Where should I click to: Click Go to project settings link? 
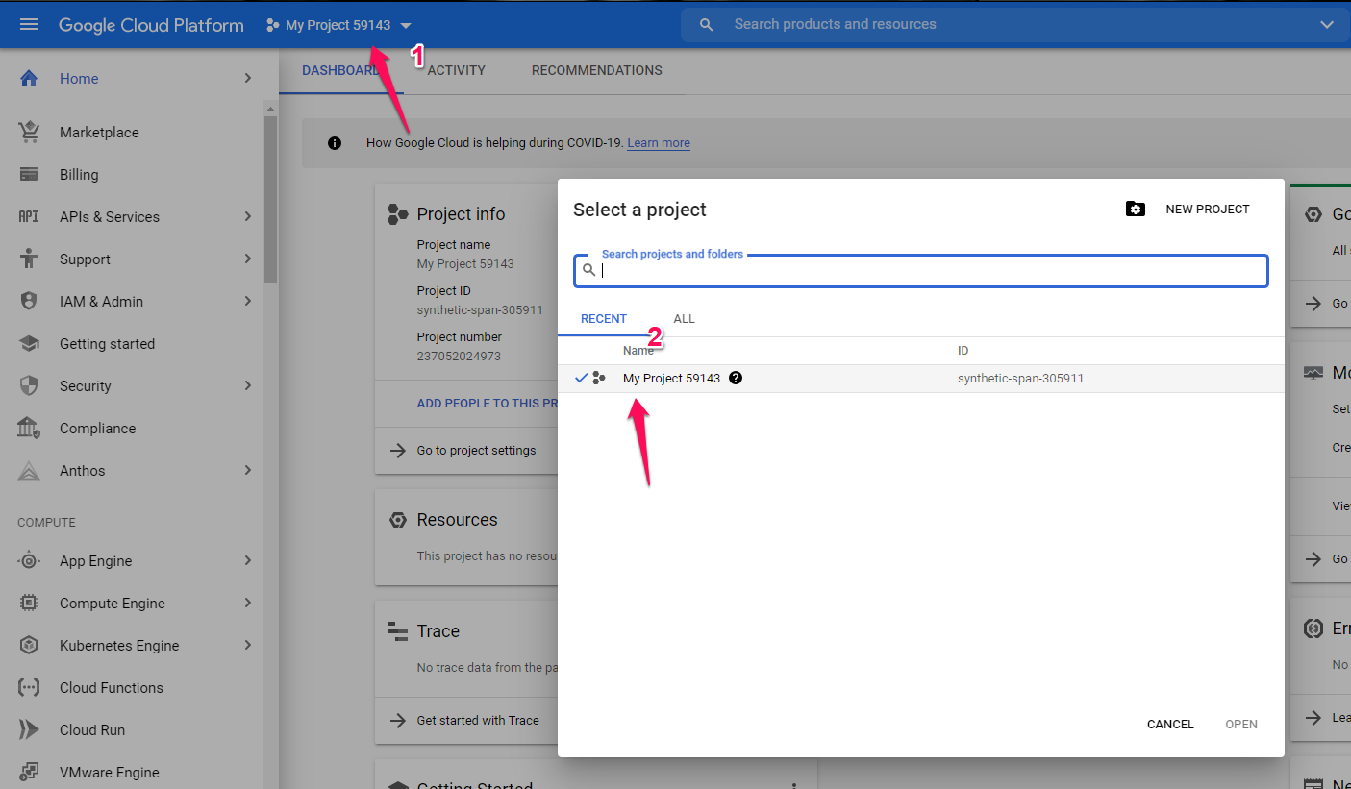[x=477, y=451]
